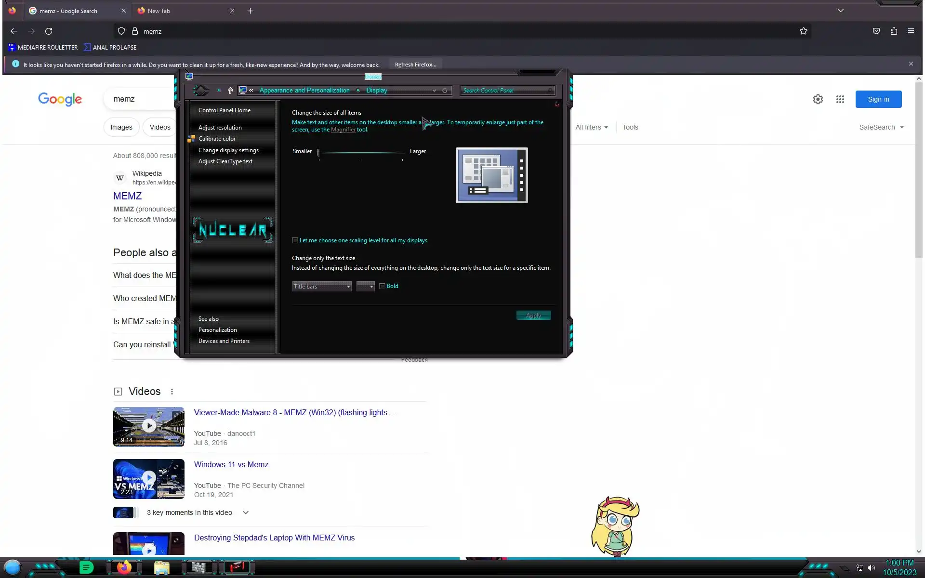
Task: Enable one scaling level for all displays
Action: pos(295,240)
